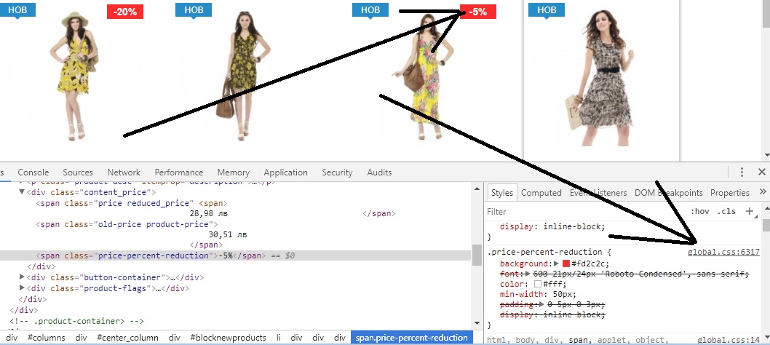Open the Audits tab
The width and height of the screenshot is (770, 345).
point(379,172)
